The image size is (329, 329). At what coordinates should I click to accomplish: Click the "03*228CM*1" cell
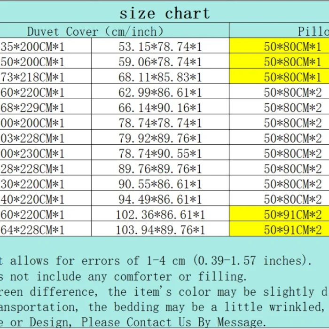46,137
